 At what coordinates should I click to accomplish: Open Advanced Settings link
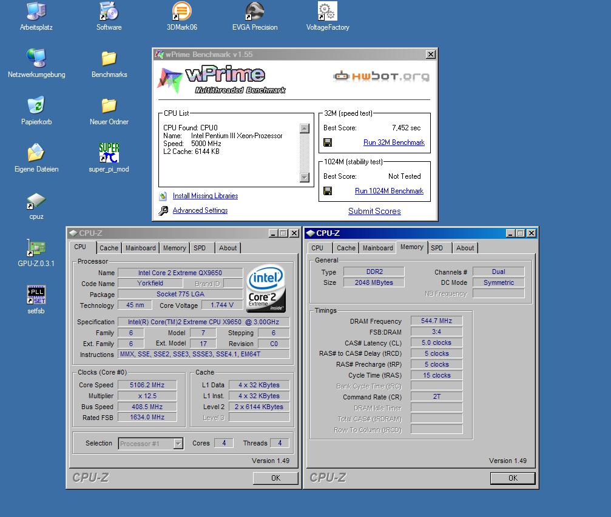click(200, 210)
